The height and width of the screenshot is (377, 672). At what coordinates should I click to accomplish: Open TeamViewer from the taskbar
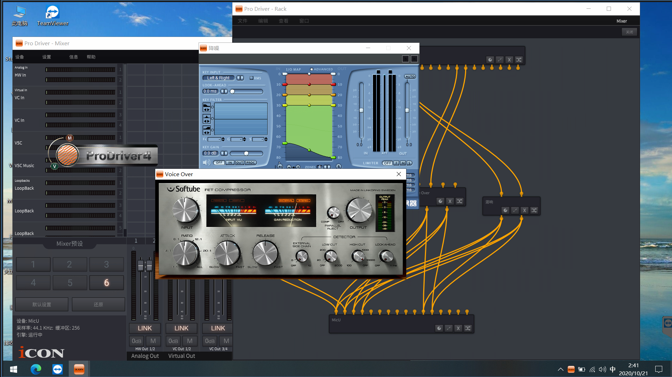[x=58, y=369]
